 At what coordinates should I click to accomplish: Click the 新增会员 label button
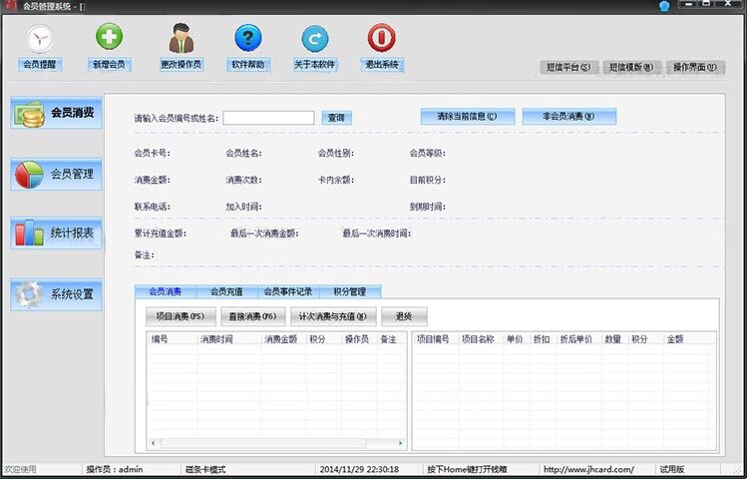[x=110, y=65]
